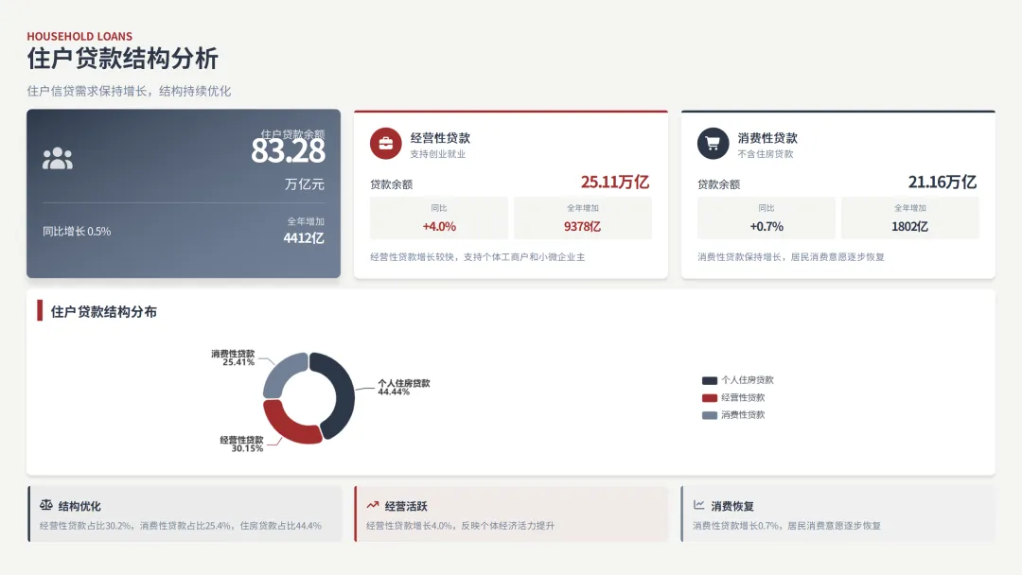
Task: Click the 个人住房贷款 legend text
Action: point(748,380)
